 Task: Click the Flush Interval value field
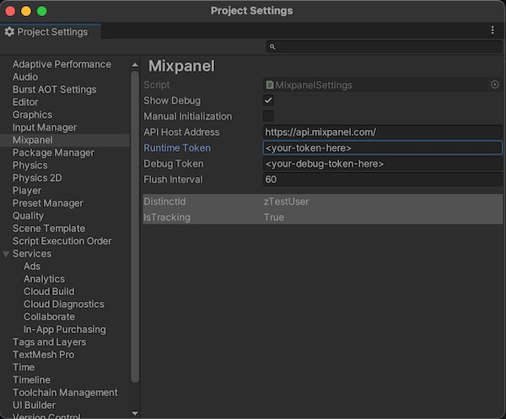382,180
